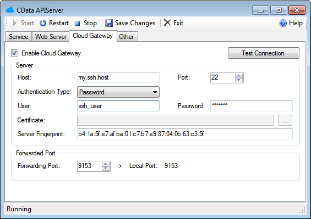
Task: Click the Host input field
Action: [x=118, y=77]
